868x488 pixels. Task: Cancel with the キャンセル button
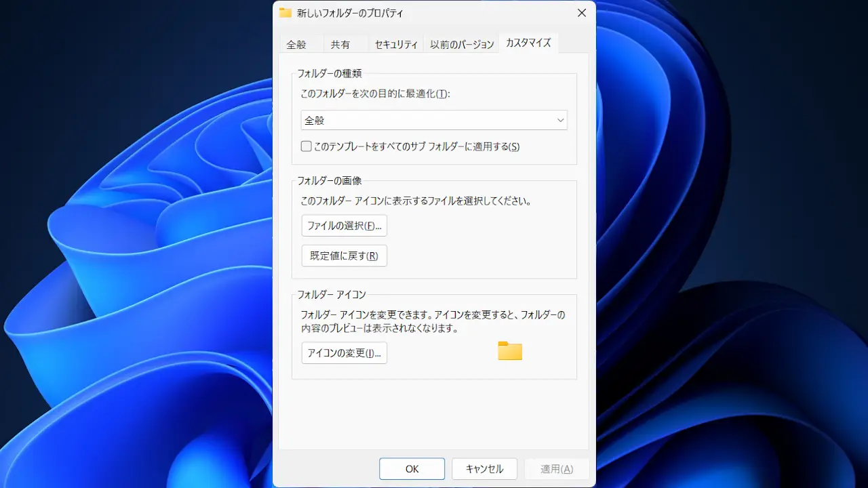(x=484, y=469)
